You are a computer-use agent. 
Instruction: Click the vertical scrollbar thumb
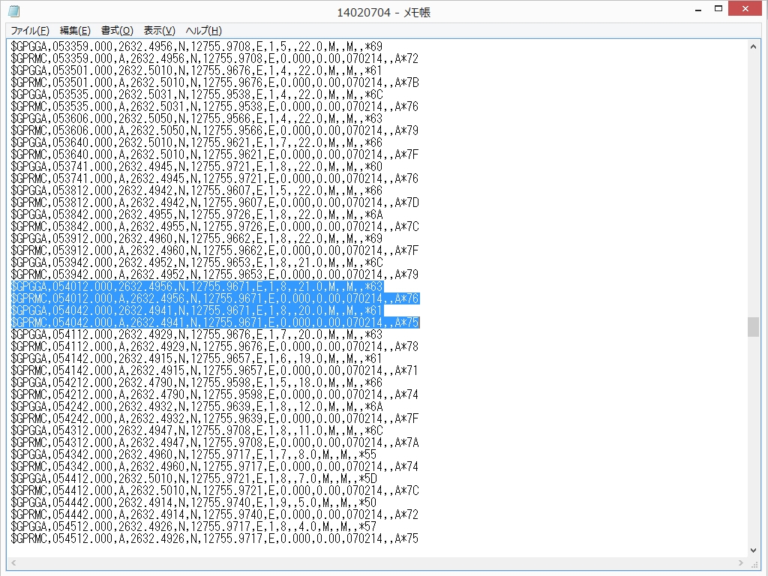[753, 327]
